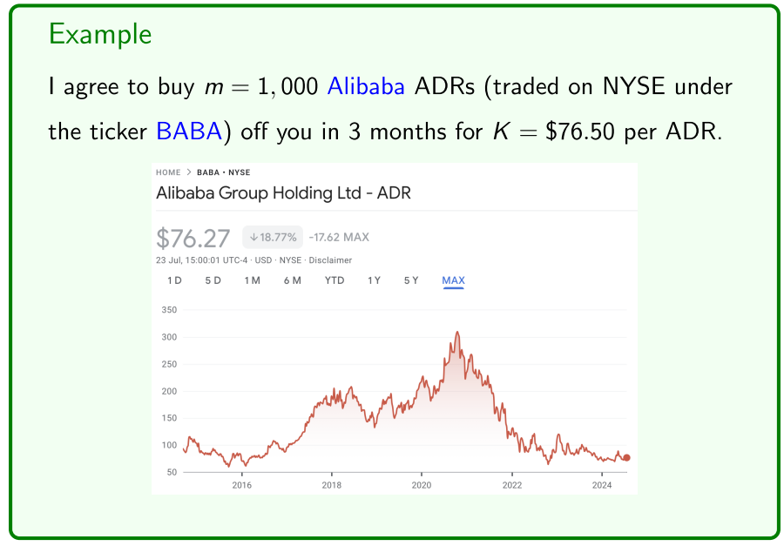Click the -17.62 MAX change value
This screenshot has width=784, height=546.
(x=339, y=237)
